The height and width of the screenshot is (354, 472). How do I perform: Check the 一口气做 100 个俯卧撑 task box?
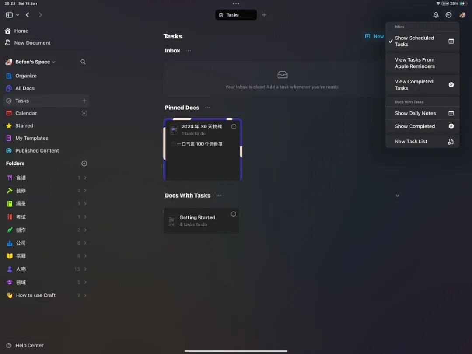pyautogui.click(x=174, y=144)
